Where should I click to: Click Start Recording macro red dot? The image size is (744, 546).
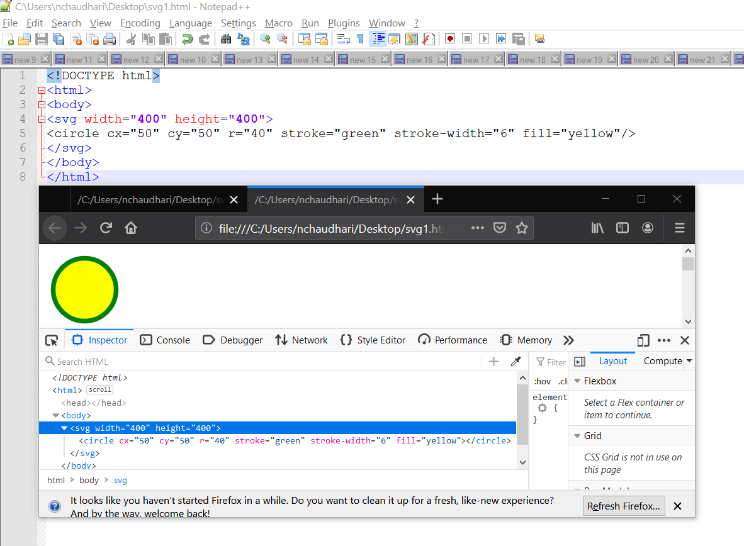tap(450, 39)
